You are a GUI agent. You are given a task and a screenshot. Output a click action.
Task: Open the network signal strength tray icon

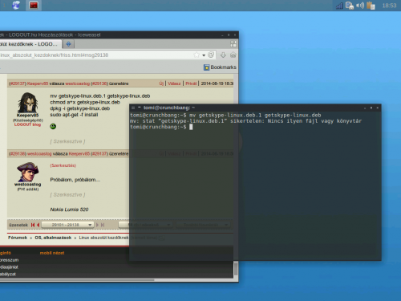pos(339,6)
